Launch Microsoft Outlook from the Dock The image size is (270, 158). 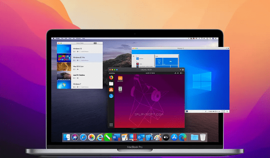point(141,137)
